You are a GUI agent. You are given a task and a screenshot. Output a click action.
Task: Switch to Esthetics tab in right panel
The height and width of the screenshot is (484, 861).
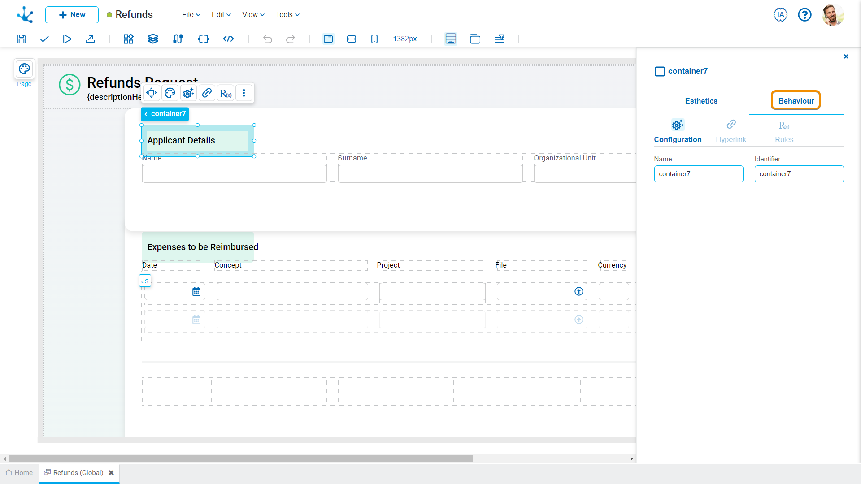click(701, 101)
